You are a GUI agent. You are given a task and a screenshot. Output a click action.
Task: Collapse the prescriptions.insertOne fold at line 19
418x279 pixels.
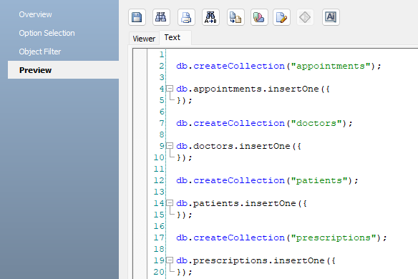[170, 260]
